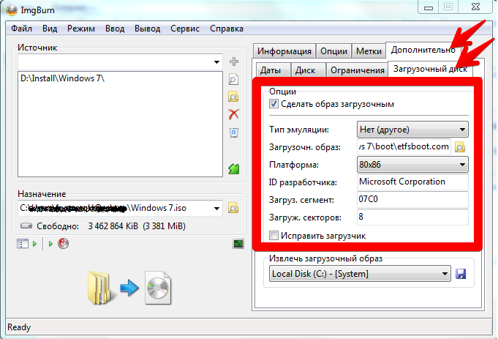Switch to the Метки tab
This screenshot has width=498, height=339.
[369, 51]
